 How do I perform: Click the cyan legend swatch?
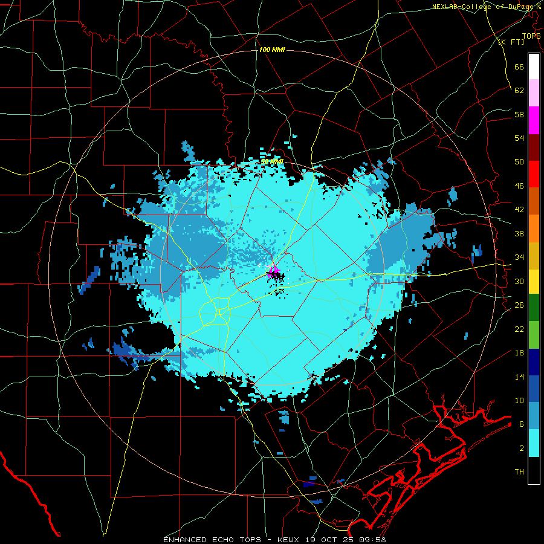coord(534,443)
